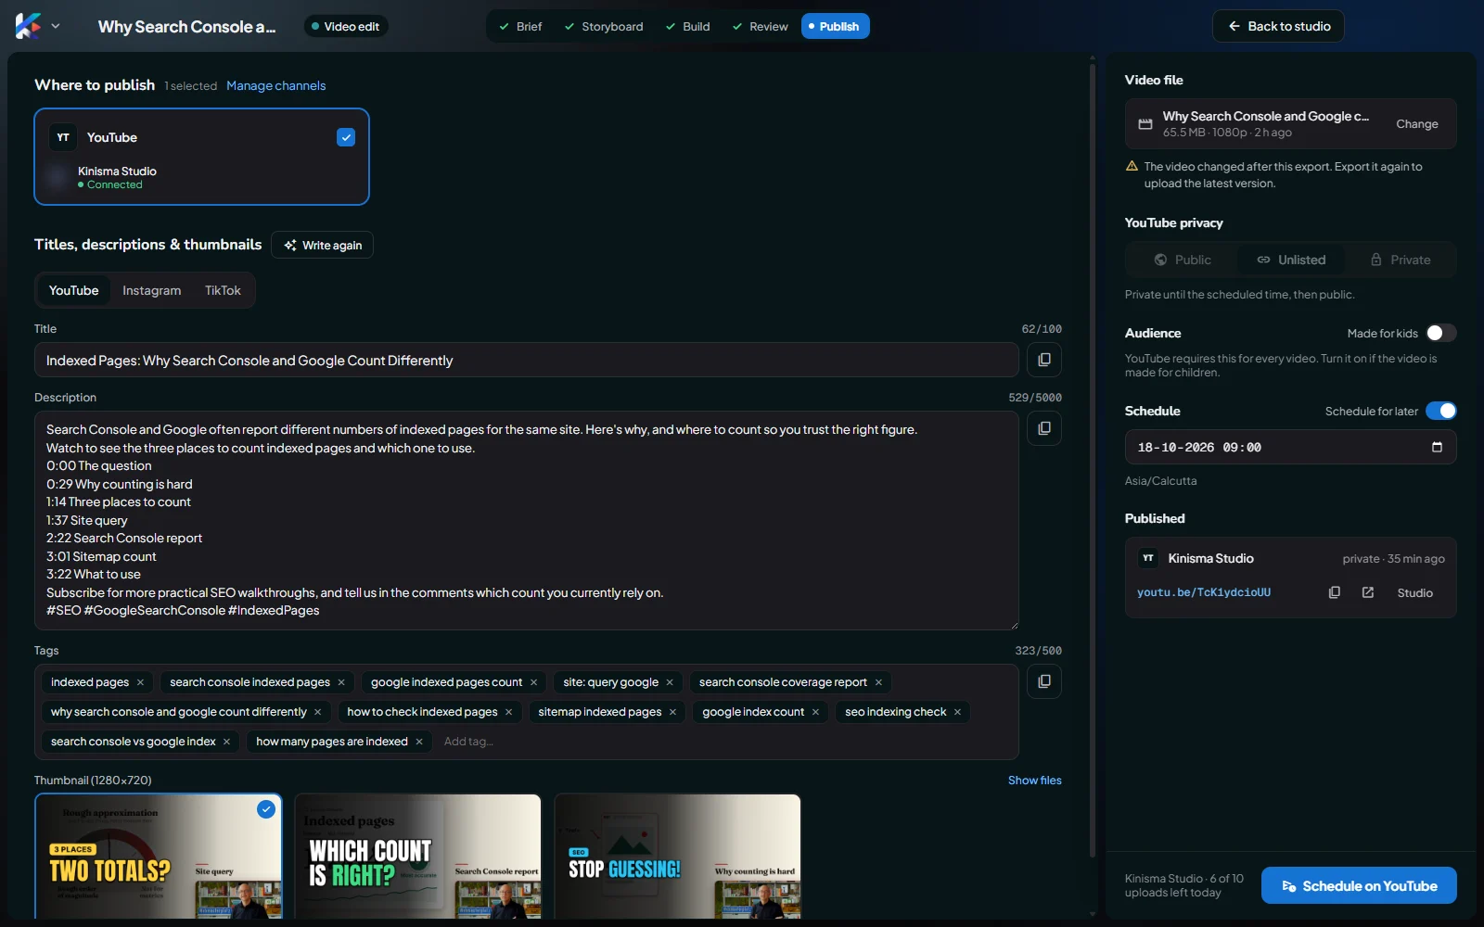Remove the 'google index count' tag
Viewport: 1484px width, 927px height.
pyautogui.click(x=815, y=712)
